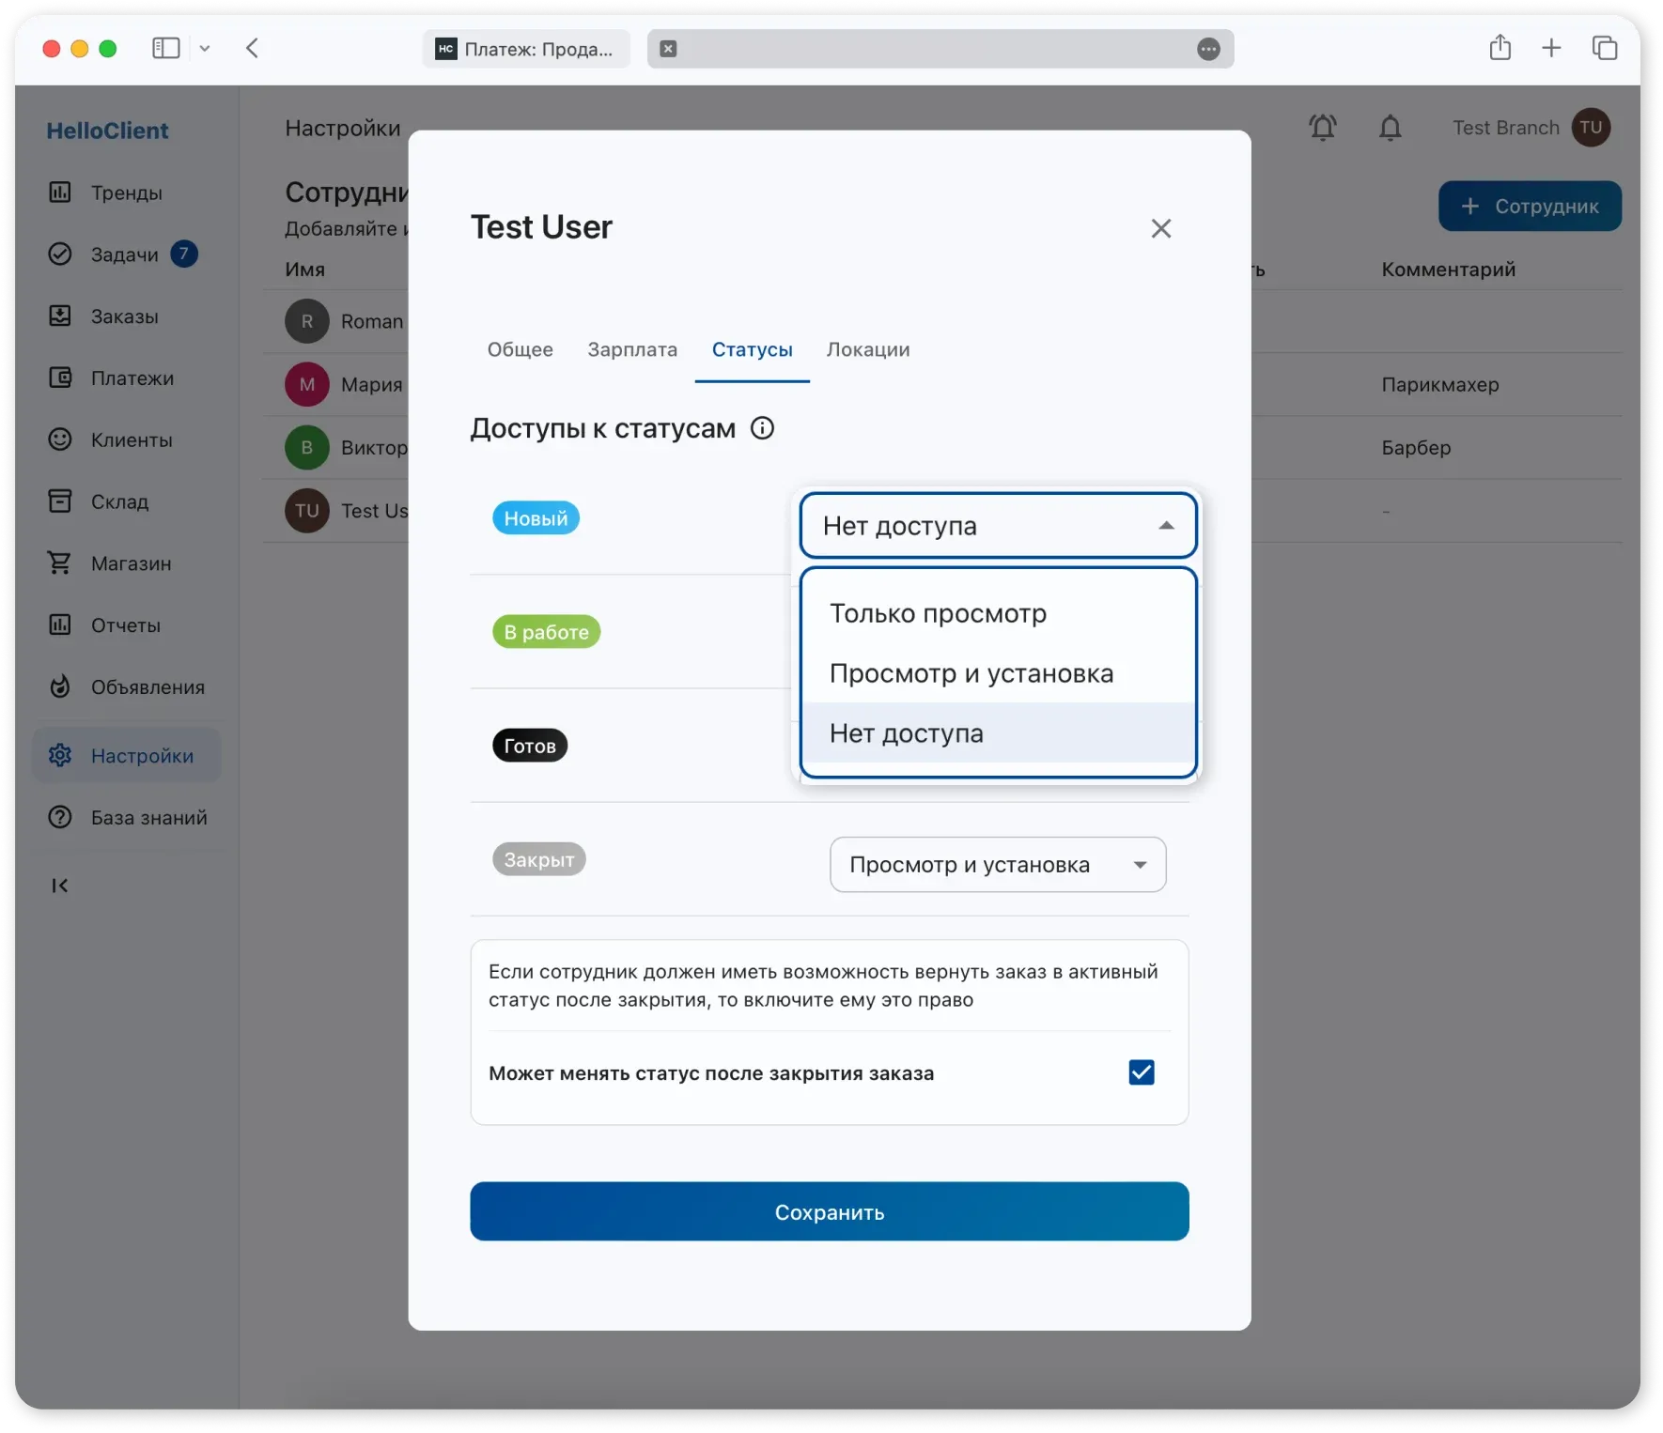
Task: Choose Только просмотр from the list
Action: coord(938,613)
